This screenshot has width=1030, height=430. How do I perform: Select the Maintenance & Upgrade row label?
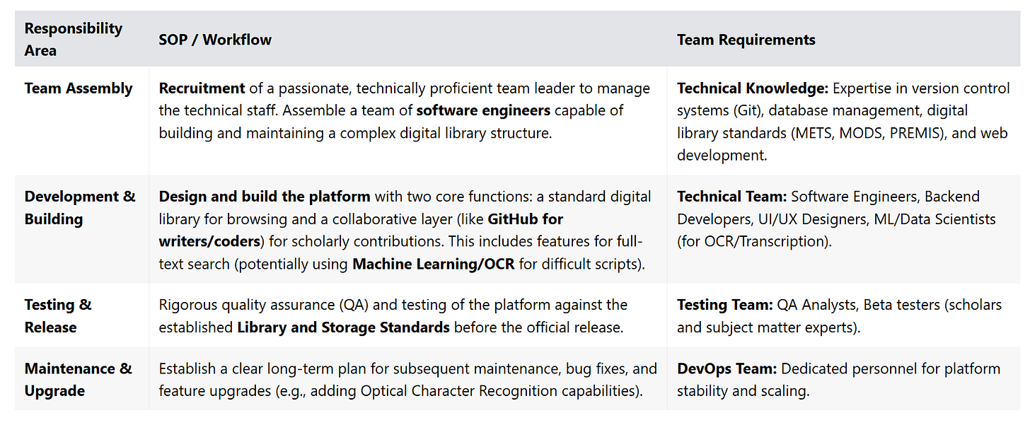tap(79, 379)
